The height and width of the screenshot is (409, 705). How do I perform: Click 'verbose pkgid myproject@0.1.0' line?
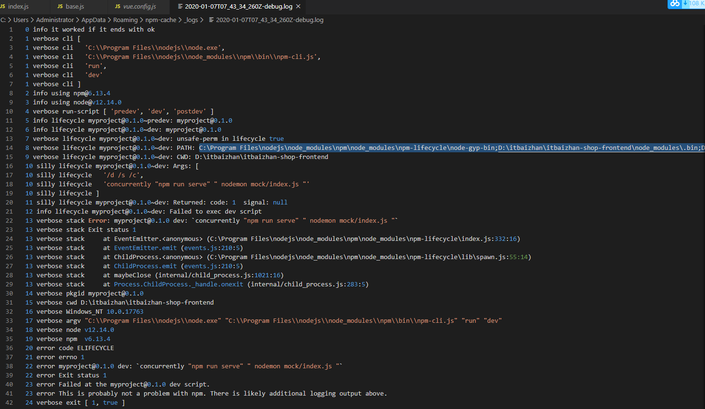pyautogui.click(x=90, y=294)
